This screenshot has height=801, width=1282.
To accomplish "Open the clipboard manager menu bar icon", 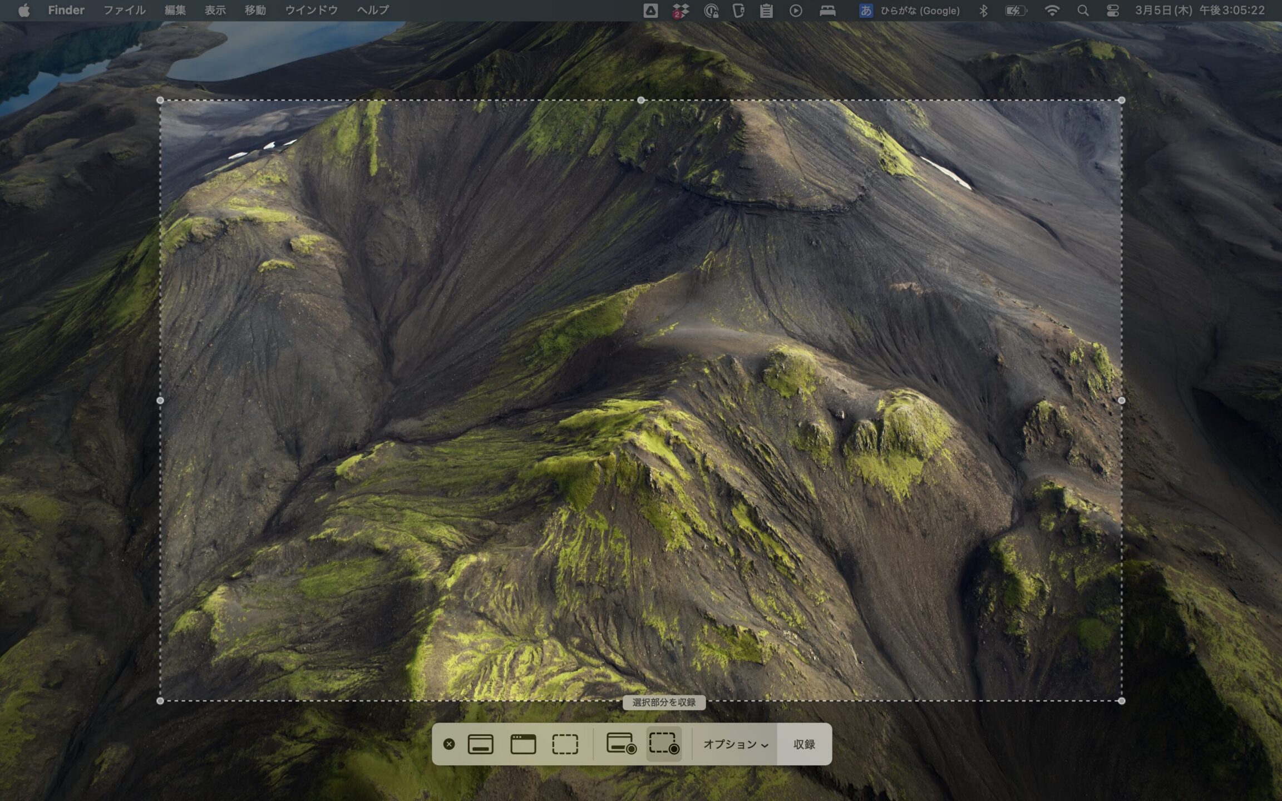I will tap(766, 11).
